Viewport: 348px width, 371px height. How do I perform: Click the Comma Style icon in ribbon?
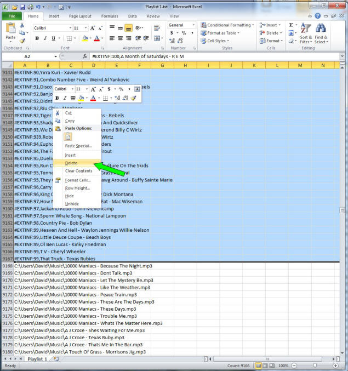192,33
